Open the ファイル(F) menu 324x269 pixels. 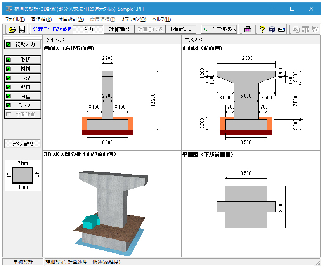click(x=15, y=19)
